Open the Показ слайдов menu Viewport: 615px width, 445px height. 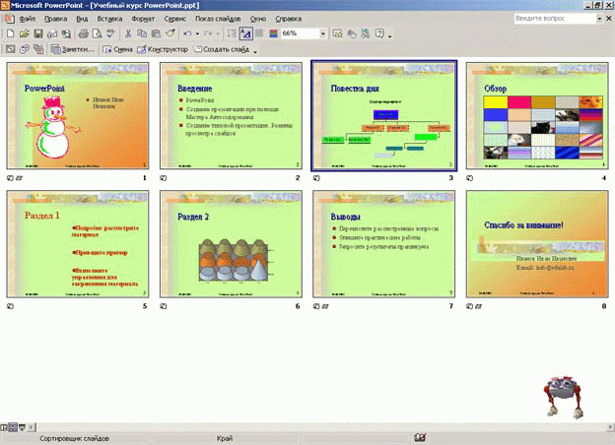[218, 19]
